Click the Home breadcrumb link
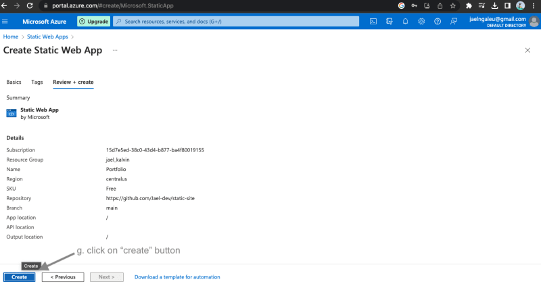541x286 pixels. [x=11, y=37]
